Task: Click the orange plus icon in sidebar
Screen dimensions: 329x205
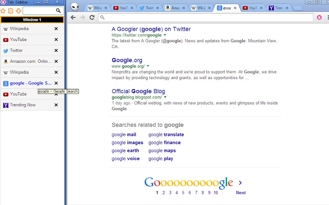Action: [19, 11]
